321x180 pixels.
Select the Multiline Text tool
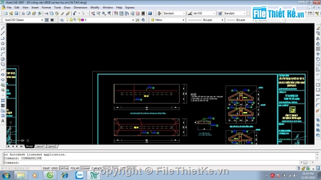click(x=3, y=121)
